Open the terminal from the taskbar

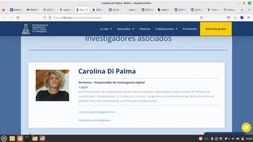click(28, 138)
